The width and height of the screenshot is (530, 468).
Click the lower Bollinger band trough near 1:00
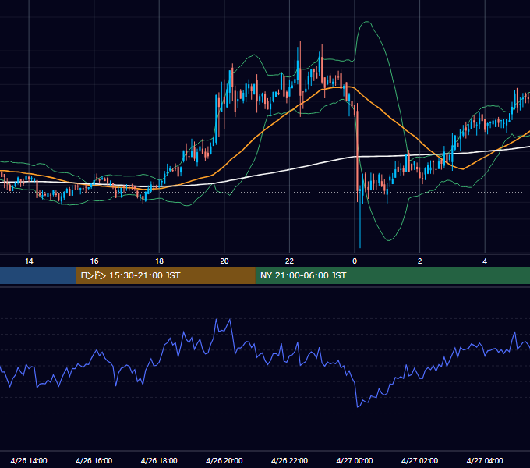tap(389, 240)
